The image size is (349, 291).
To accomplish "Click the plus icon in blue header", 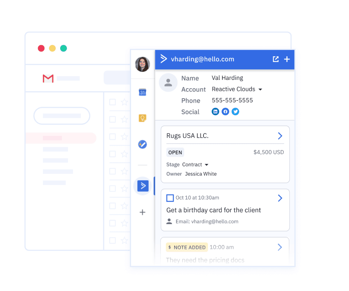I will 287,59.
